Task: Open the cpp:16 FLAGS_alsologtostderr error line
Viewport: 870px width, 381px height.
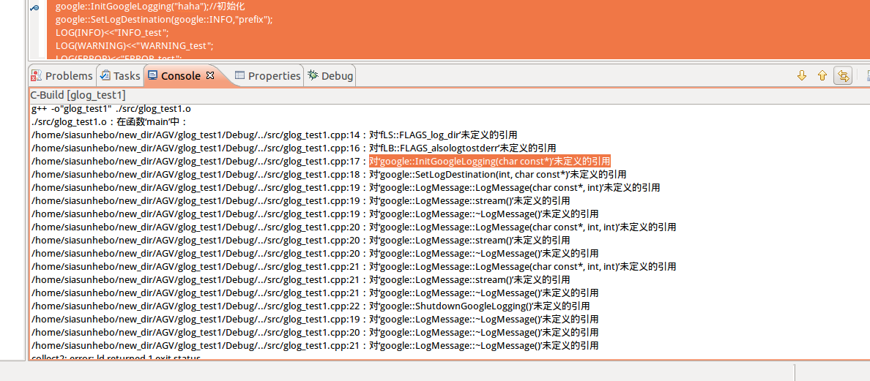Action: [x=294, y=148]
